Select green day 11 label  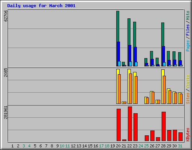tap(67, 146)
